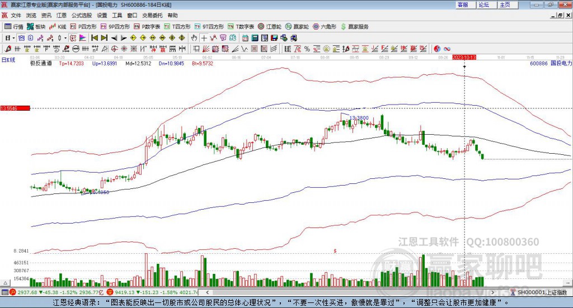Click the yin-yang icon in toolbar
573x308 pixels.
(x=438, y=49)
